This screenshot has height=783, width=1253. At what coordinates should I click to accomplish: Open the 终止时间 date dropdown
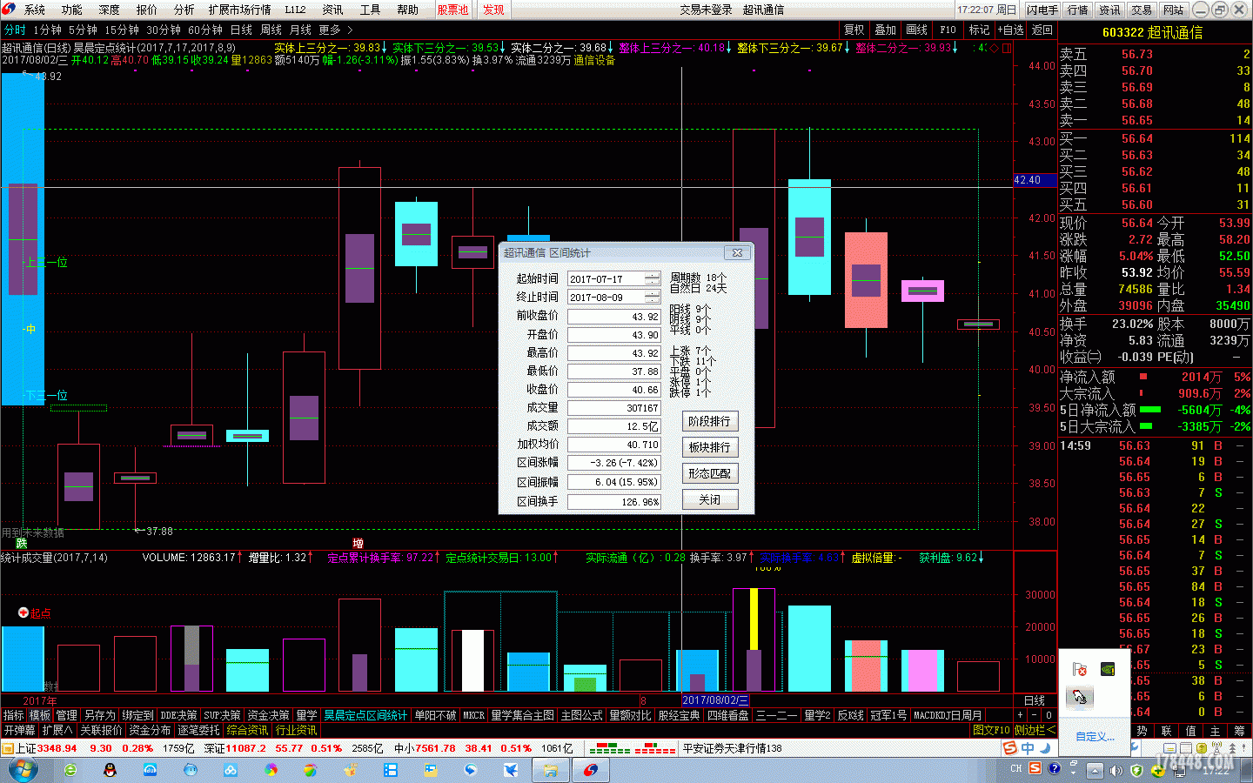click(653, 297)
